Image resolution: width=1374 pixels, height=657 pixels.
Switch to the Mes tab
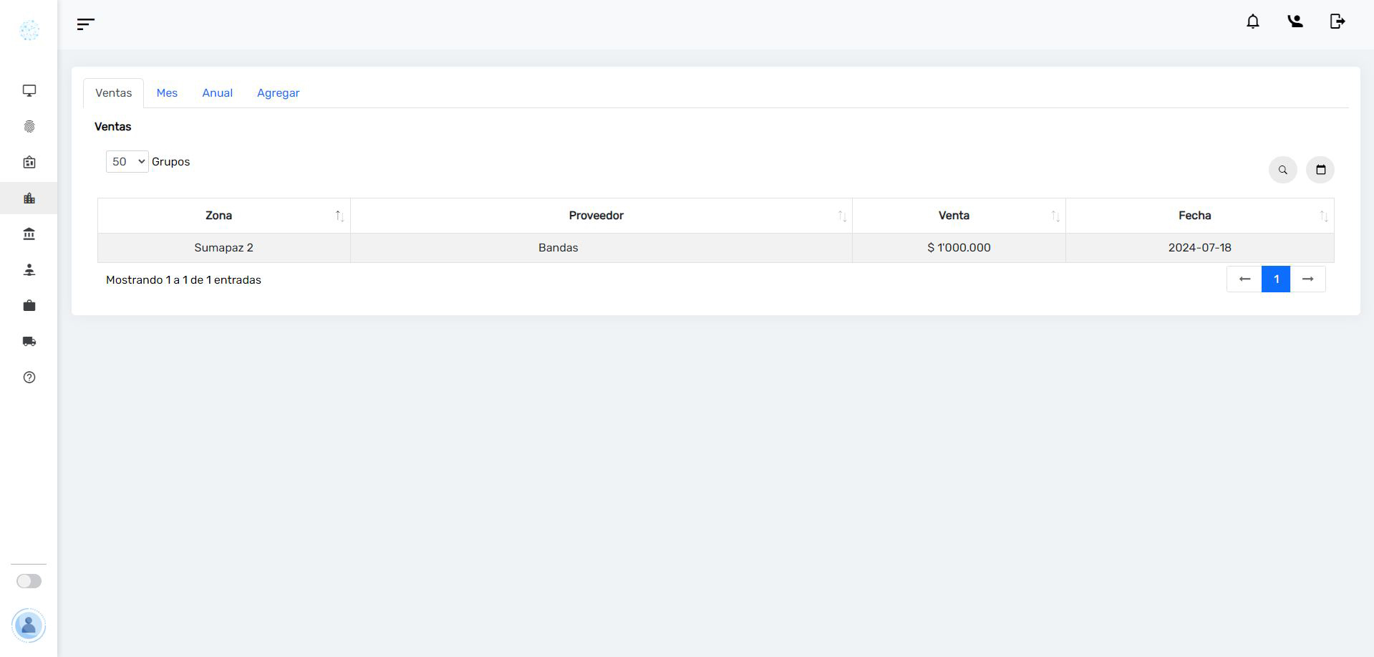(x=167, y=93)
